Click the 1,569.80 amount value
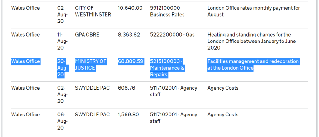Screen dimensions: 319x137 click(x=128, y=115)
